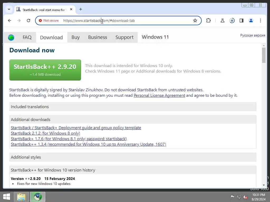Go to the Windows 11 page
Screen dimensions: 270x202
(155, 37)
